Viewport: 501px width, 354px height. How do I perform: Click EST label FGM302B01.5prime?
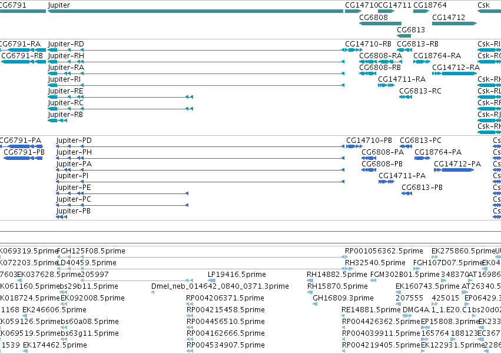(x=405, y=275)
